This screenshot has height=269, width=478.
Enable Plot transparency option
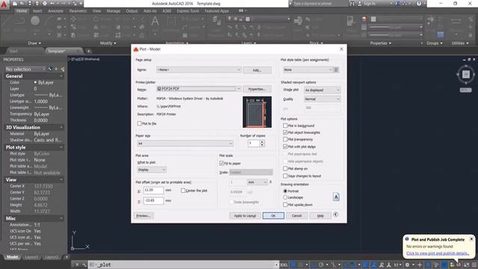coord(285,139)
